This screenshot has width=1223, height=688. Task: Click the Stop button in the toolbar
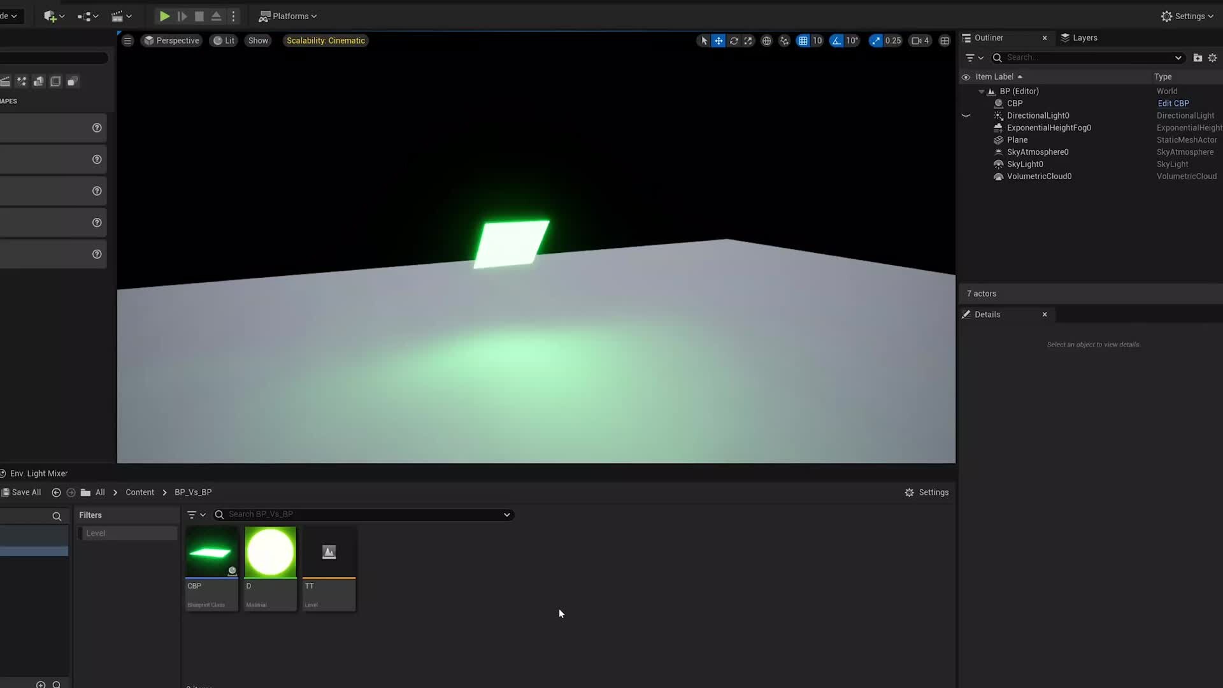click(199, 16)
